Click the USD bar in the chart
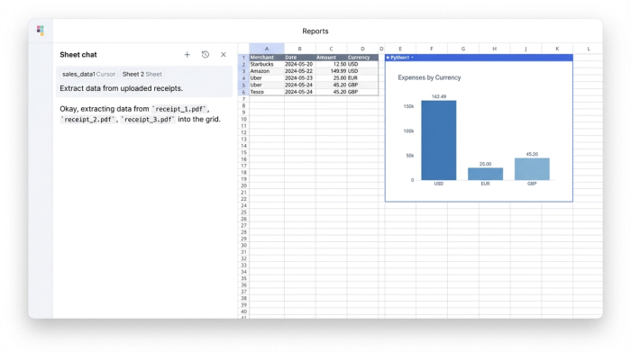Viewport: 631px width, 352px height. point(439,140)
